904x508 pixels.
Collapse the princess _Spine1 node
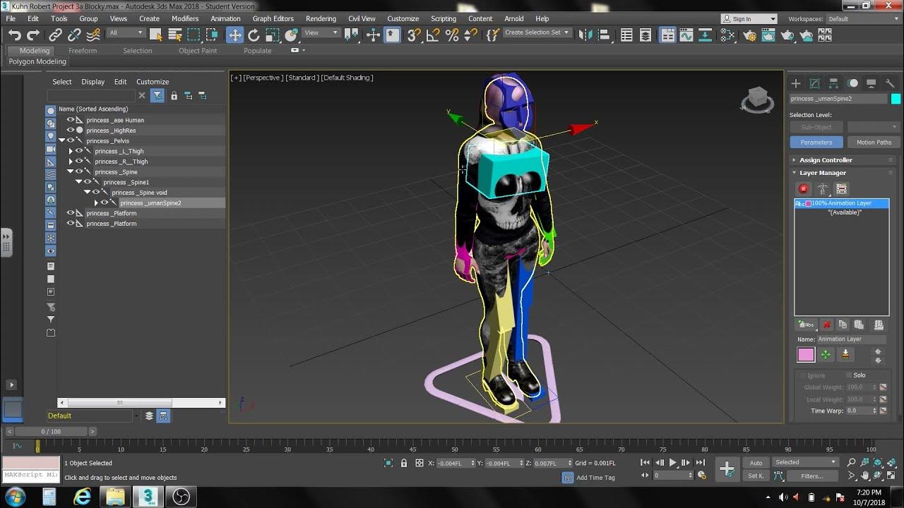click(x=79, y=182)
